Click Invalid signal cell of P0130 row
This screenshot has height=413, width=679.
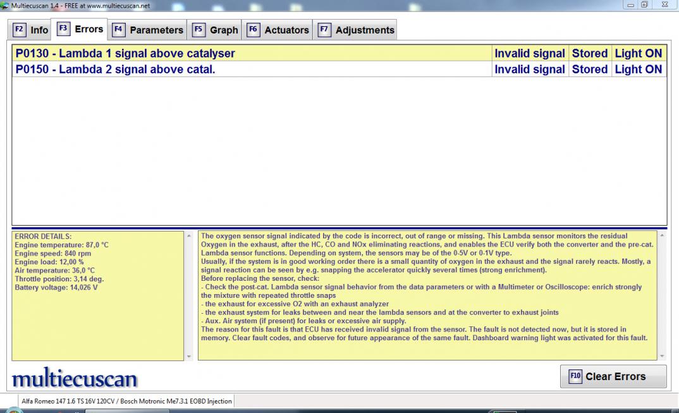[530, 53]
